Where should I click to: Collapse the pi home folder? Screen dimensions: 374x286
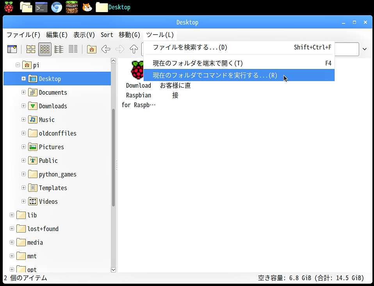tap(18, 65)
